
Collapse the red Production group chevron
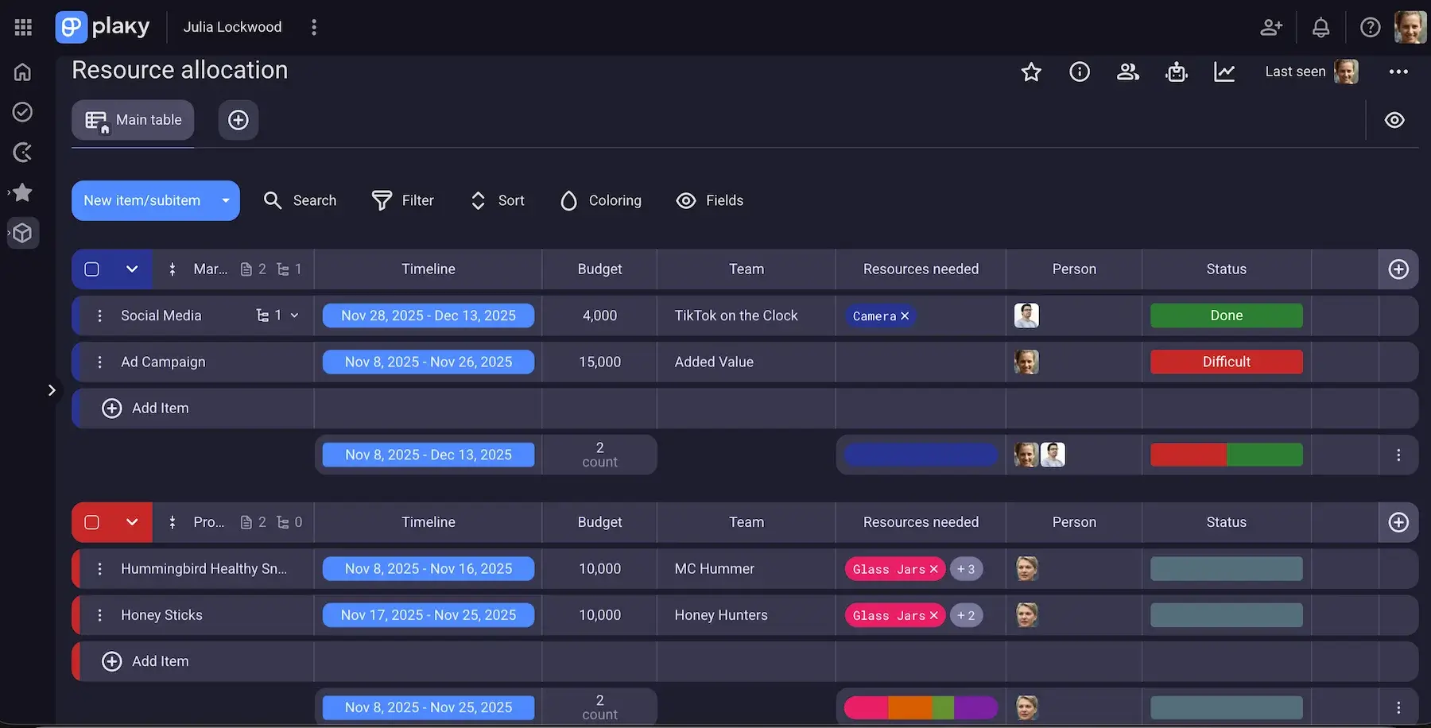[x=132, y=522]
